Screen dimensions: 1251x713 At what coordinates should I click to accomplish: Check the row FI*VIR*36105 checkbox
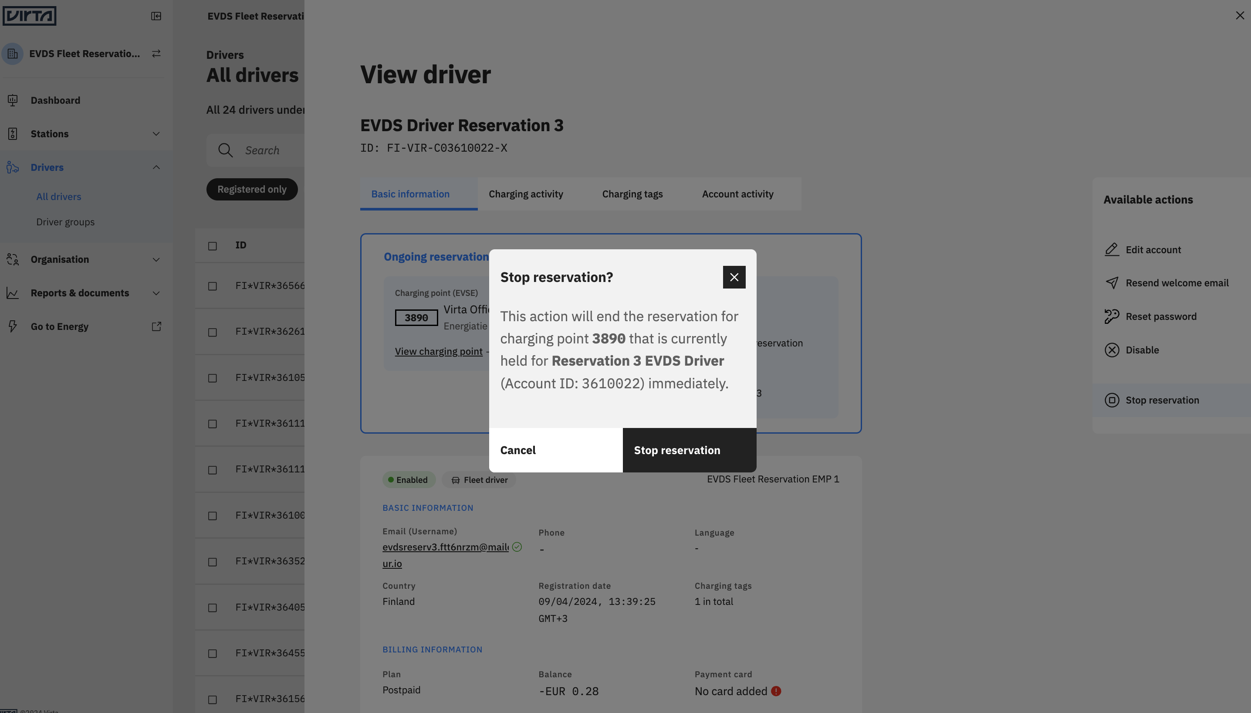tap(213, 378)
